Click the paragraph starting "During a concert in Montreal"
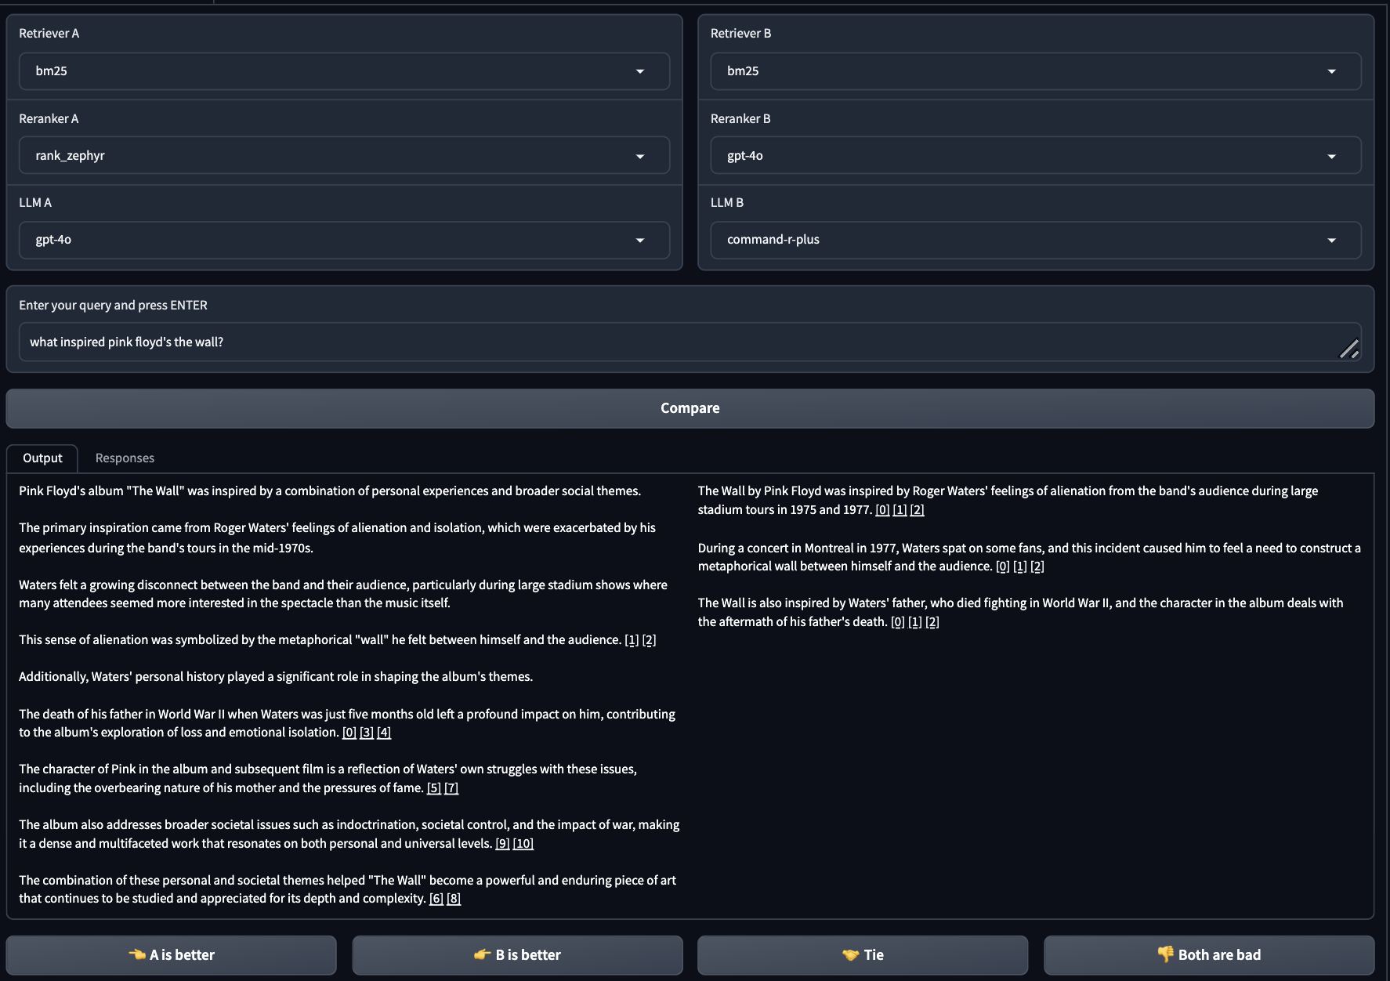1390x981 pixels. click(x=1030, y=557)
